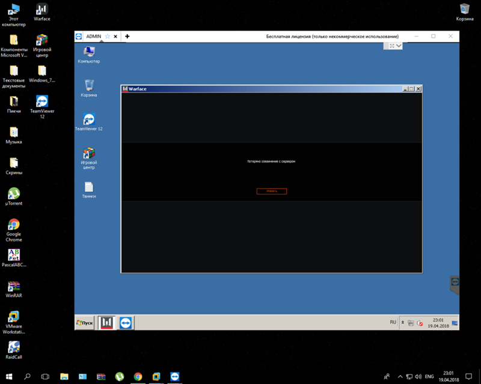Open the TeamViewer side panel handle

point(455,285)
